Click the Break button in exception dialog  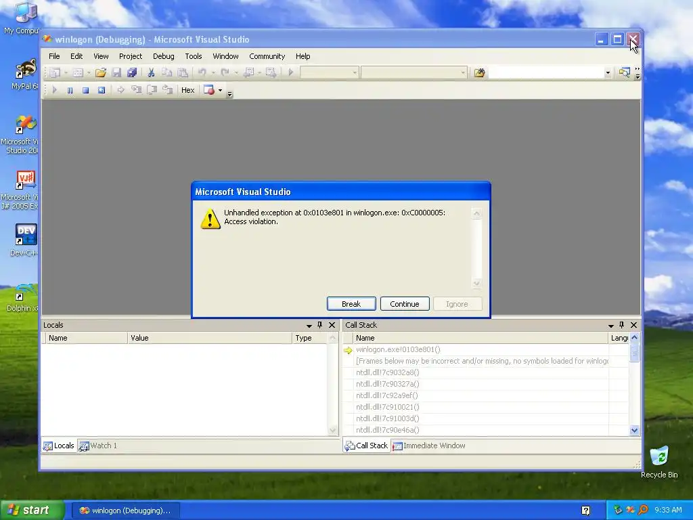click(351, 304)
